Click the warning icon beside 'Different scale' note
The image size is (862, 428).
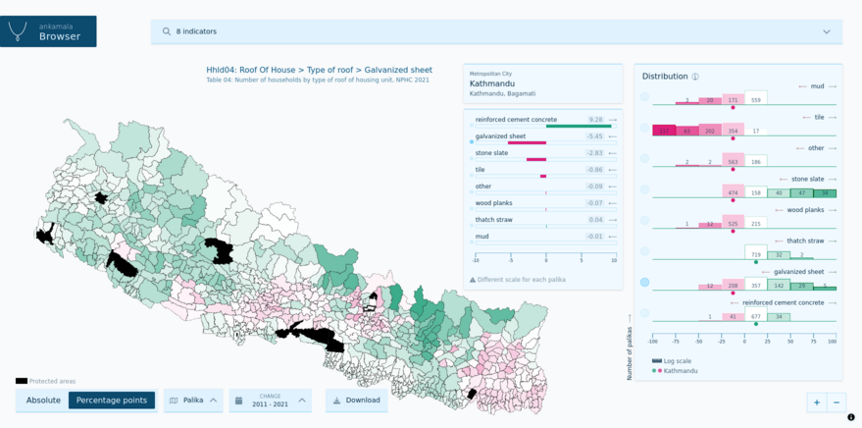tap(472, 280)
